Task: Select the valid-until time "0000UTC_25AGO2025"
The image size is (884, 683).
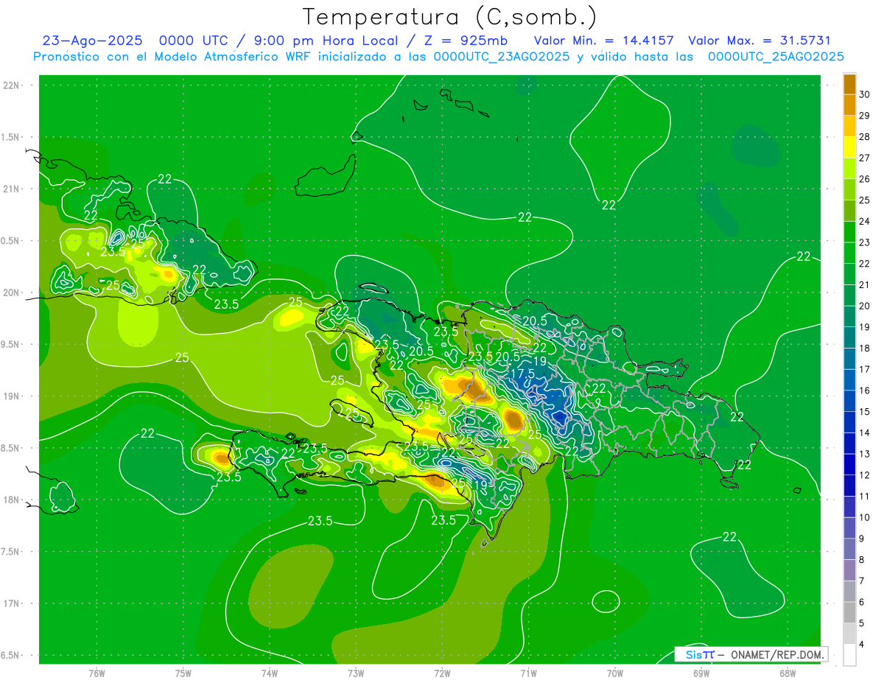Action: [776, 57]
